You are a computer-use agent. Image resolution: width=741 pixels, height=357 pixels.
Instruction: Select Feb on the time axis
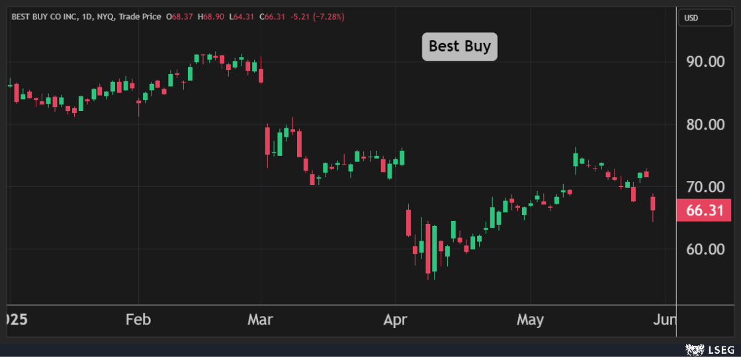tap(138, 320)
